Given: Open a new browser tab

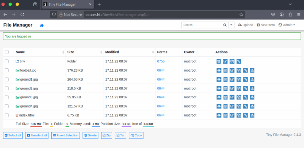Looking at the screenshot, I should point(99,4).
